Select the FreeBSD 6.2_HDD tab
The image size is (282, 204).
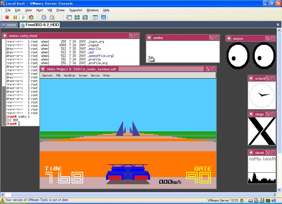pyautogui.click(x=40, y=25)
